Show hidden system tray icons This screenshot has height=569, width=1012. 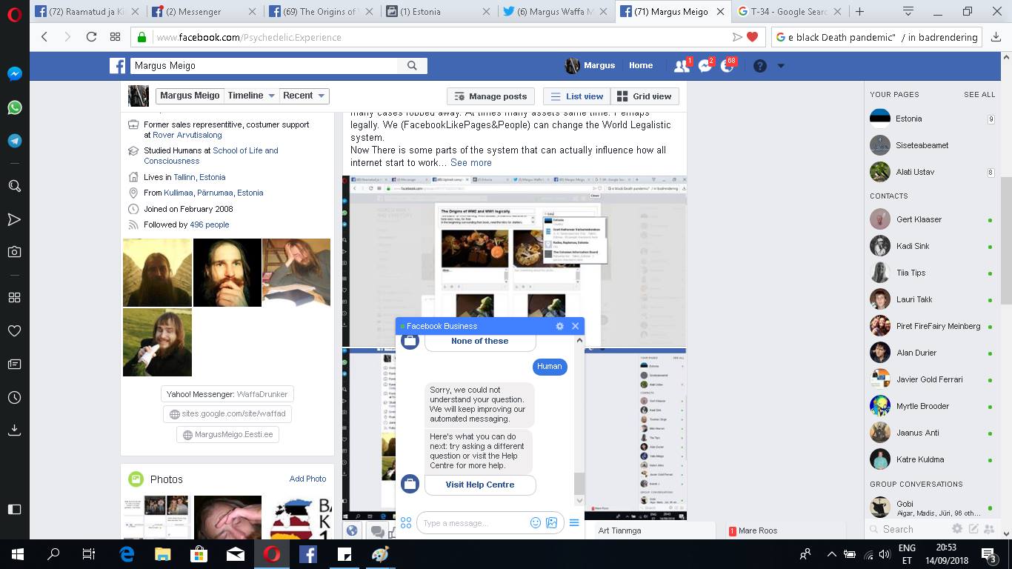pyautogui.click(x=831, y=554)
